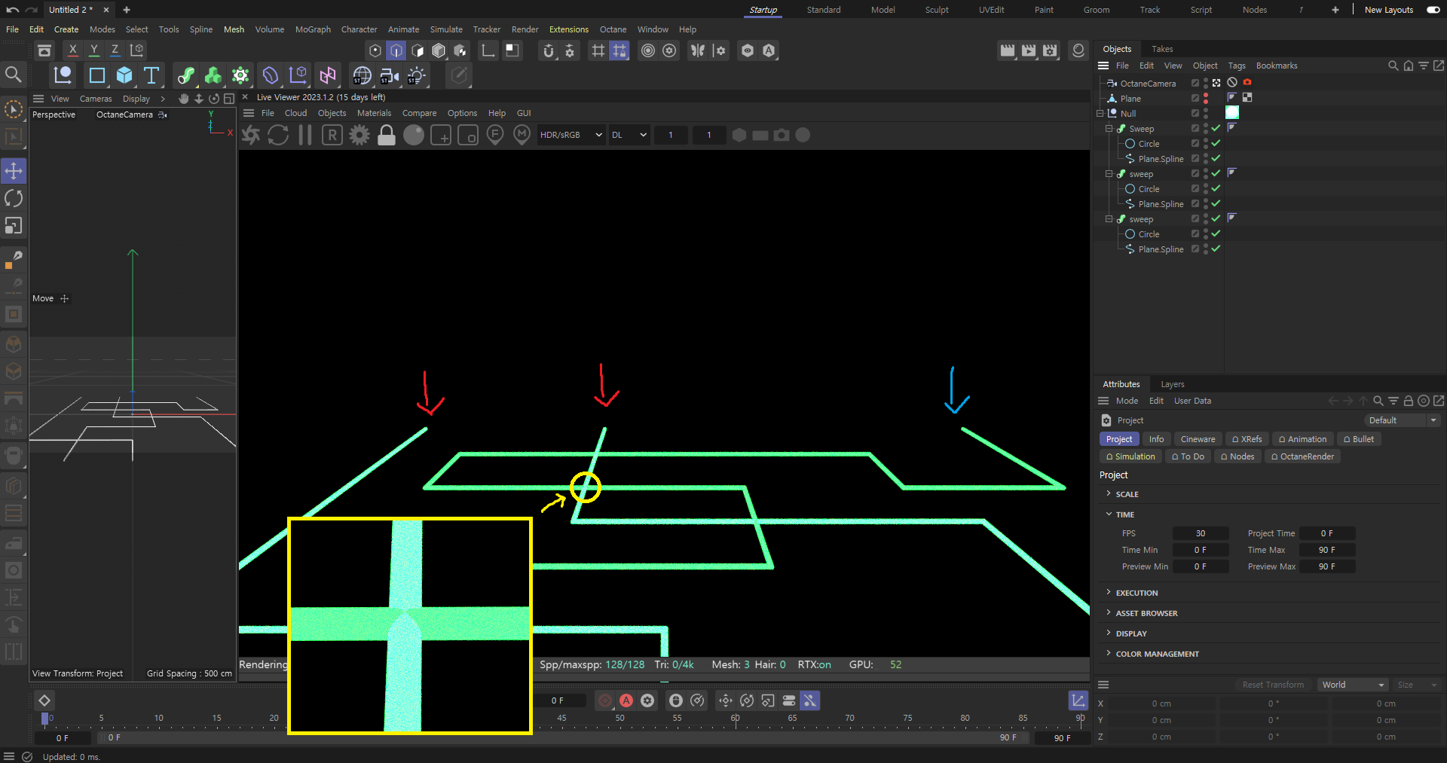Open the HDR/sRGB dropdown
The image size is (1447, 763).
(571, 135)
